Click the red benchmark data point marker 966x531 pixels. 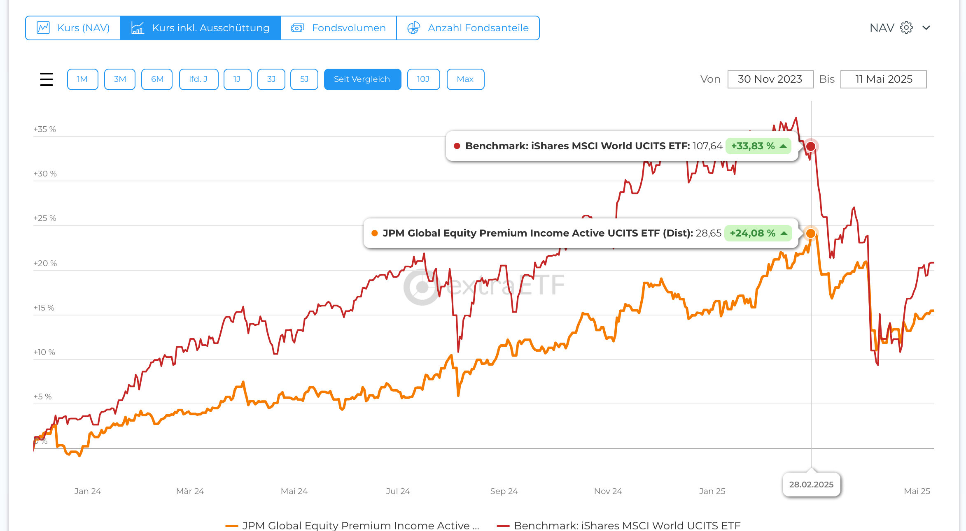(811, 146)
